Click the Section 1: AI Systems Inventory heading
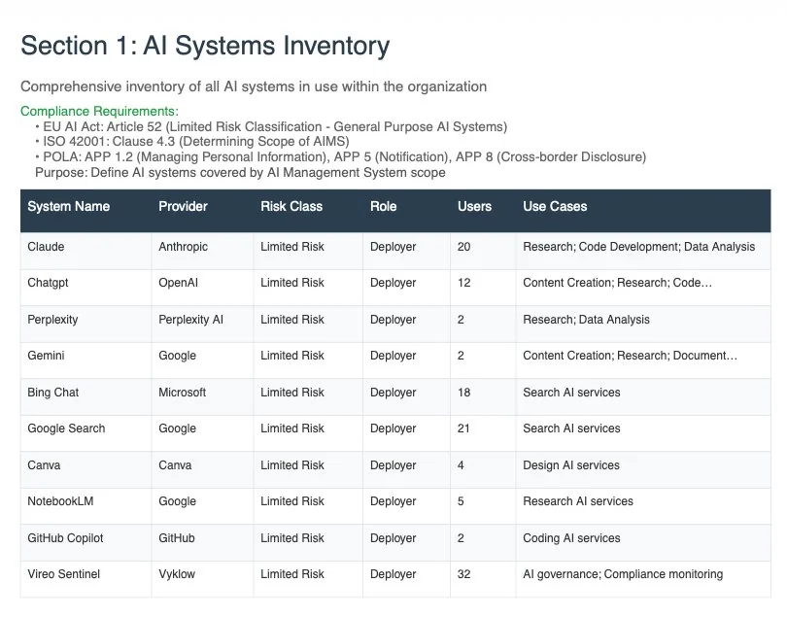The image size is (787, 617). tap(204, 45)
